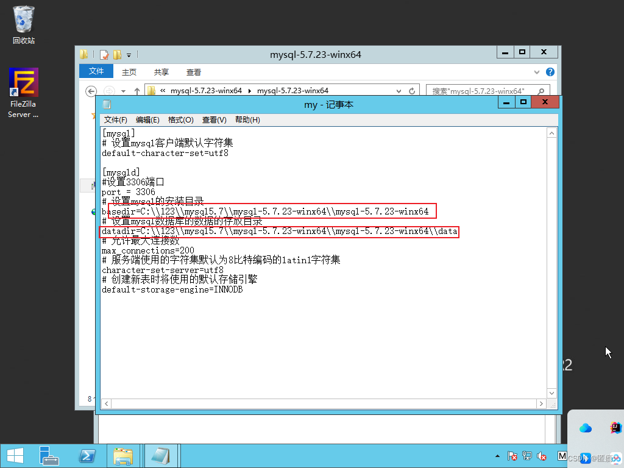Open Action Center via the flag tray icon
The image size is (624, 468).
513,456
